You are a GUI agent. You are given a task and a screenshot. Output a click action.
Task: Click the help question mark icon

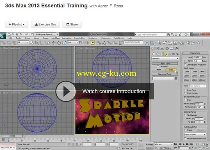click(x=186, y=34)
